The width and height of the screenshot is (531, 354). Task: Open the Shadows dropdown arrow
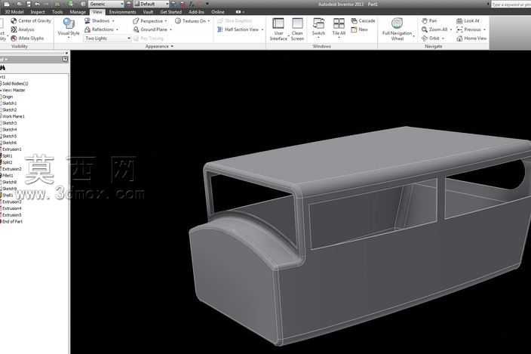point(113,21)
